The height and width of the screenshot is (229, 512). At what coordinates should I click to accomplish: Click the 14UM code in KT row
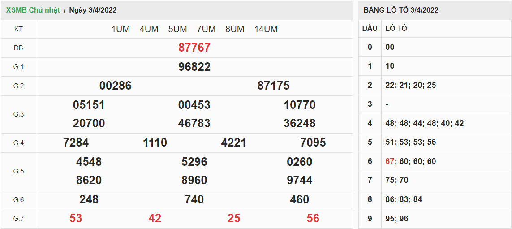(x=266, y=29)
